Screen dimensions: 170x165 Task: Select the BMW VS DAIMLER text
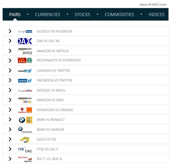tap(50, 130)
